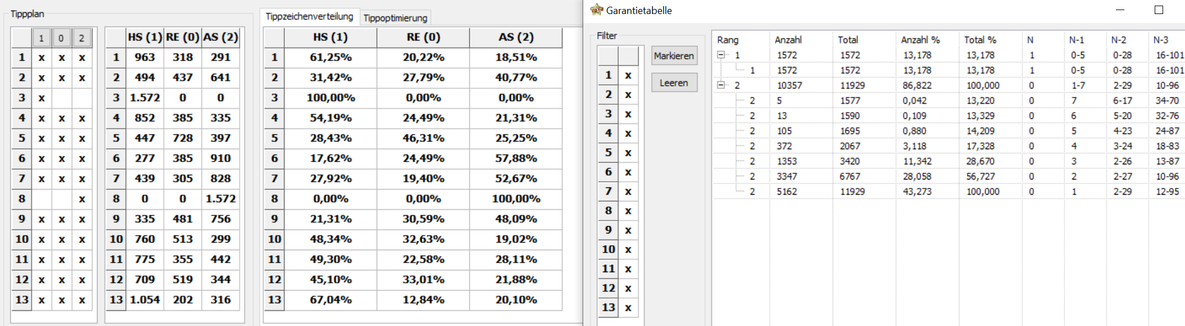Click the Garantietabelle window trophy icon
1185x326 pixels.
click(x=596, y=10)
